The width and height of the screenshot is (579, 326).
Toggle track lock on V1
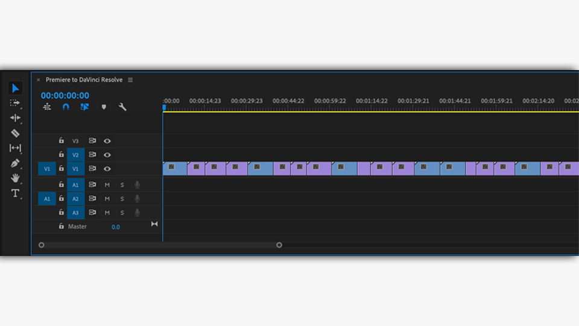(x=62, y=168)
